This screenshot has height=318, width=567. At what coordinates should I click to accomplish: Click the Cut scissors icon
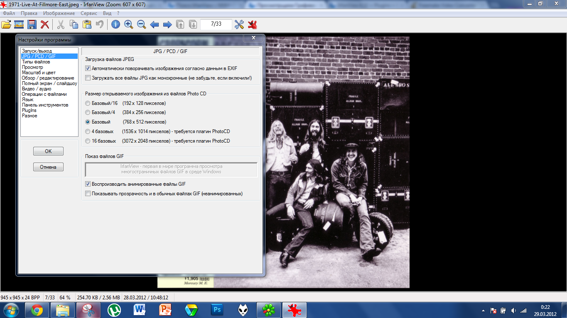point(61,24)
